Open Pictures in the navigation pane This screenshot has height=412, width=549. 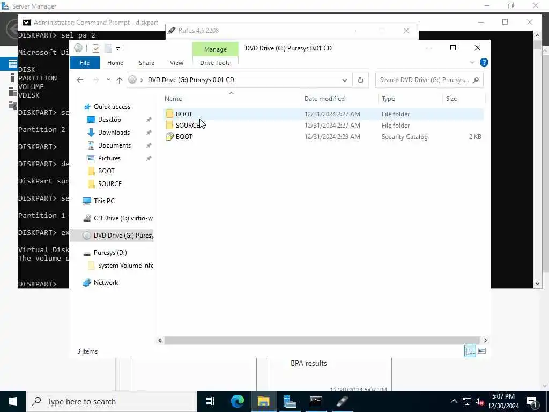pyautogui.click(x=109, y=158)
